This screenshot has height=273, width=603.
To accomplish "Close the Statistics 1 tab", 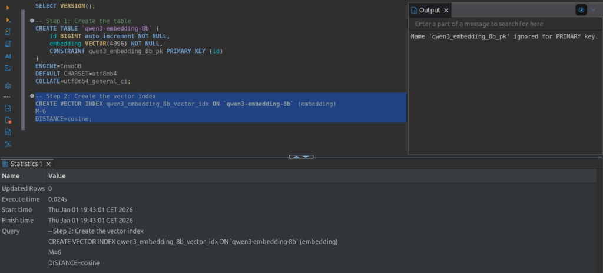I will point(49,164).
